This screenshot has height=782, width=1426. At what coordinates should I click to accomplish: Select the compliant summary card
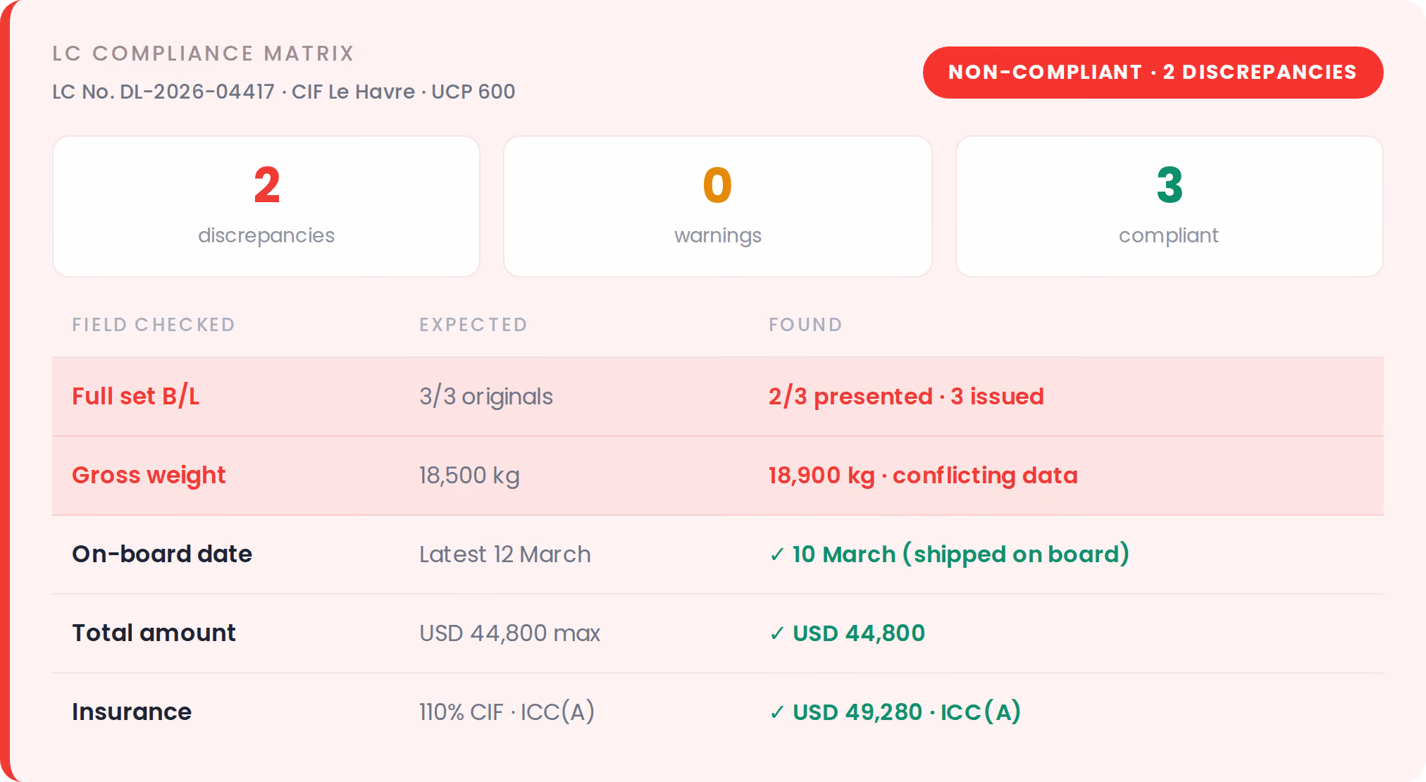tap(1170, 206)
